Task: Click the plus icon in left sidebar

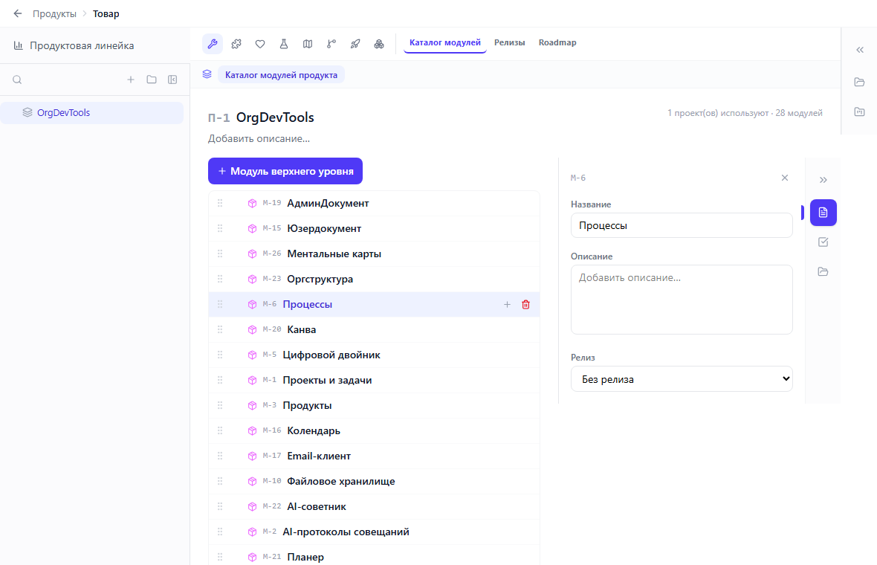Action: pyautogui.click(x=131, y=80)
